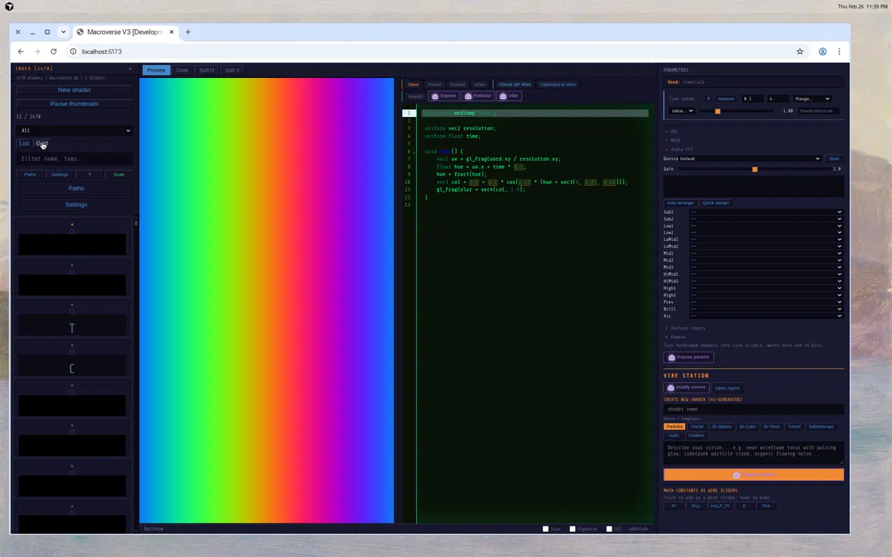This screenshot has height=557, width=892.
Task: Open the Brill band assignment dropdown
Action: (x=766, y=309)
